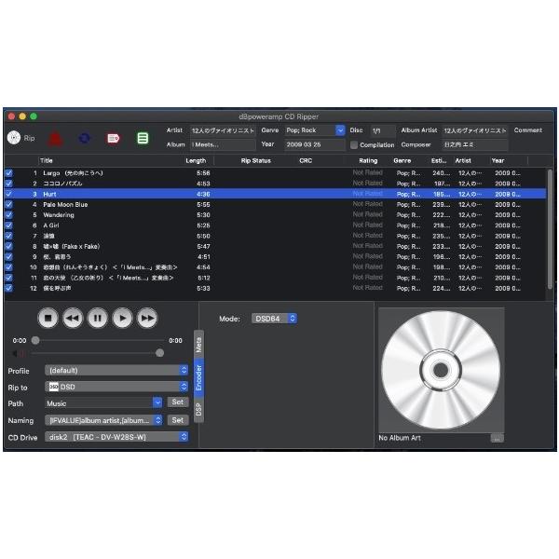Click the Set button next to Path
This screenshot has width=559, height=559.
(x=178, y=402)
